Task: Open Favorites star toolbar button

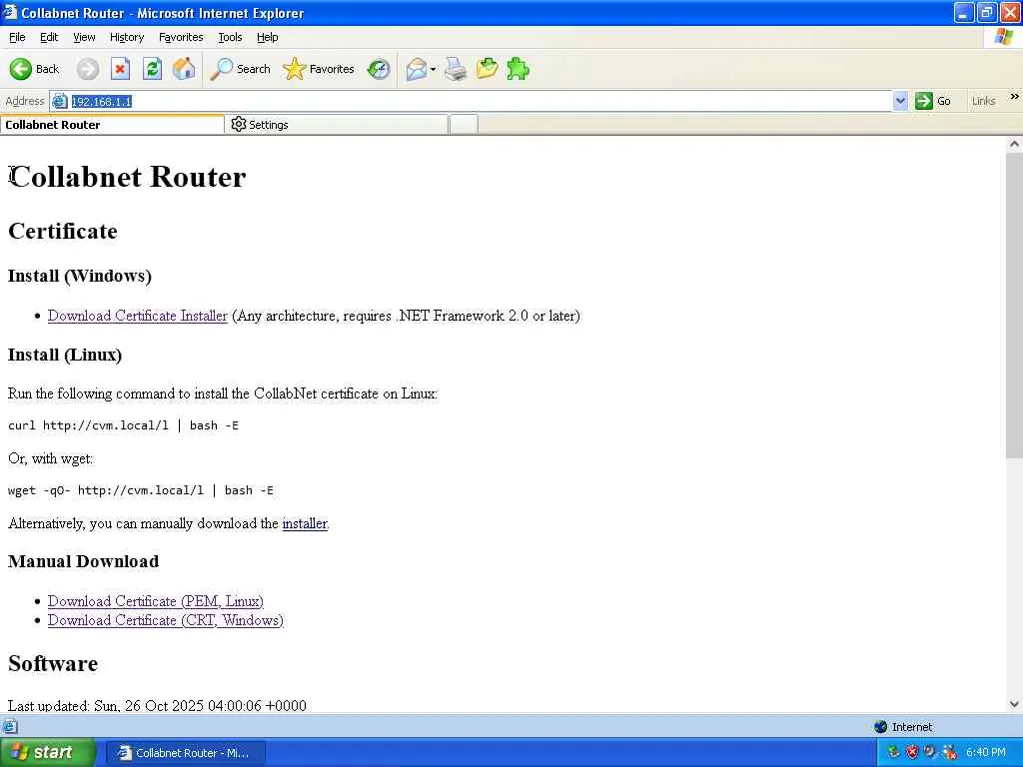Action: (x=319, y=69)
